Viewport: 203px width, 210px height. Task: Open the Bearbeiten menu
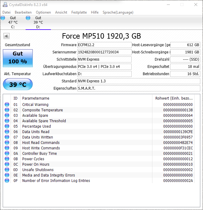(23, 12)
